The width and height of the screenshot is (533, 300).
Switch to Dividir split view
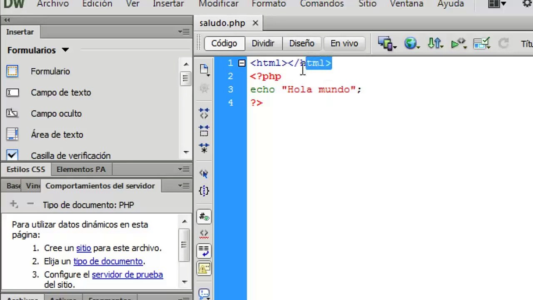pyautogui.click(x=263, y=43)
